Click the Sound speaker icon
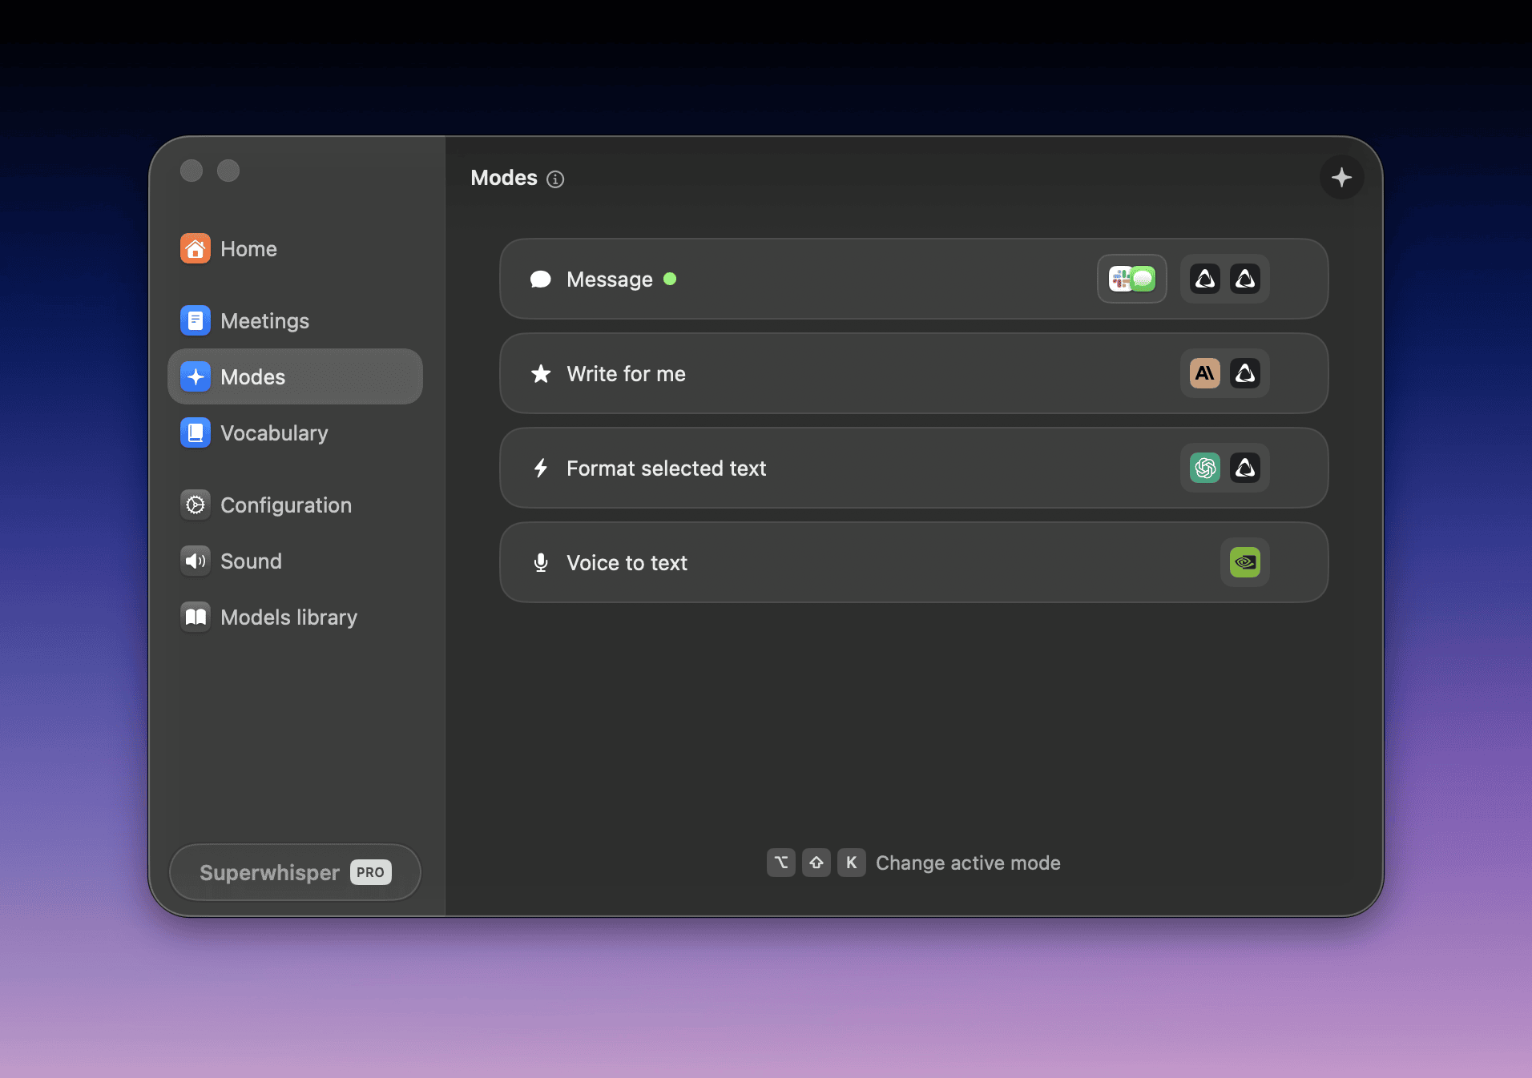The width and height of the screenshot is (1532, 1078). point(196,561)
